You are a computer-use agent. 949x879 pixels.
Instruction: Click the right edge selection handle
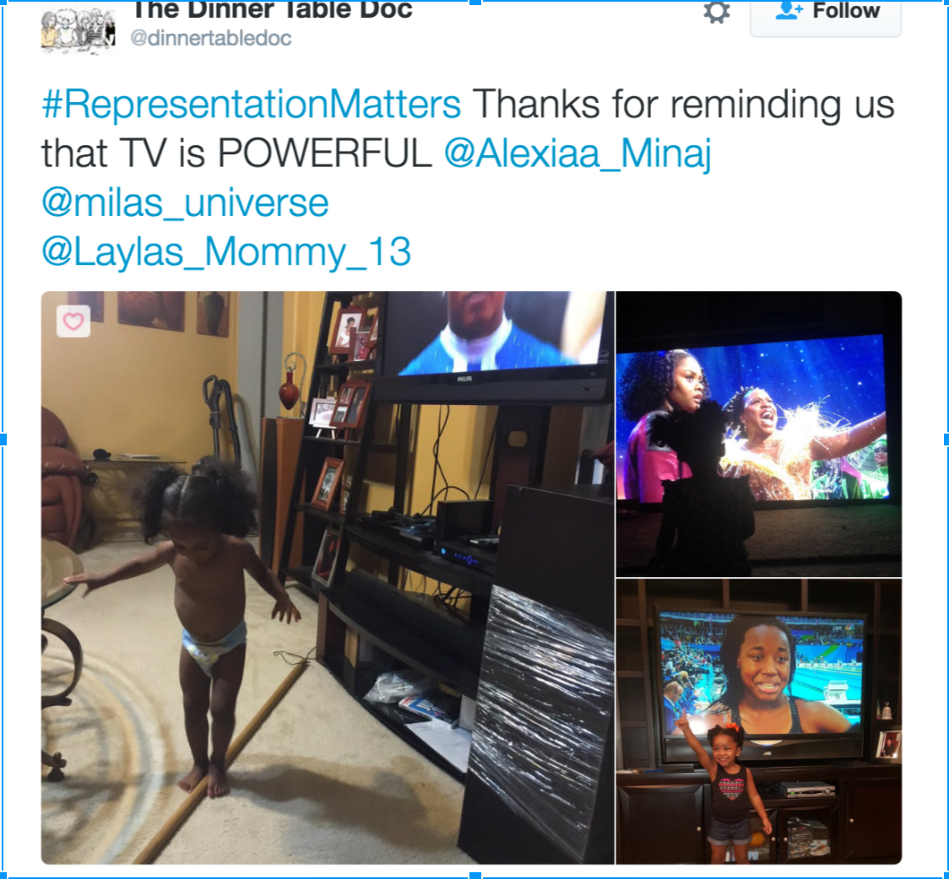pyautogui.click(x=946, y=439)
